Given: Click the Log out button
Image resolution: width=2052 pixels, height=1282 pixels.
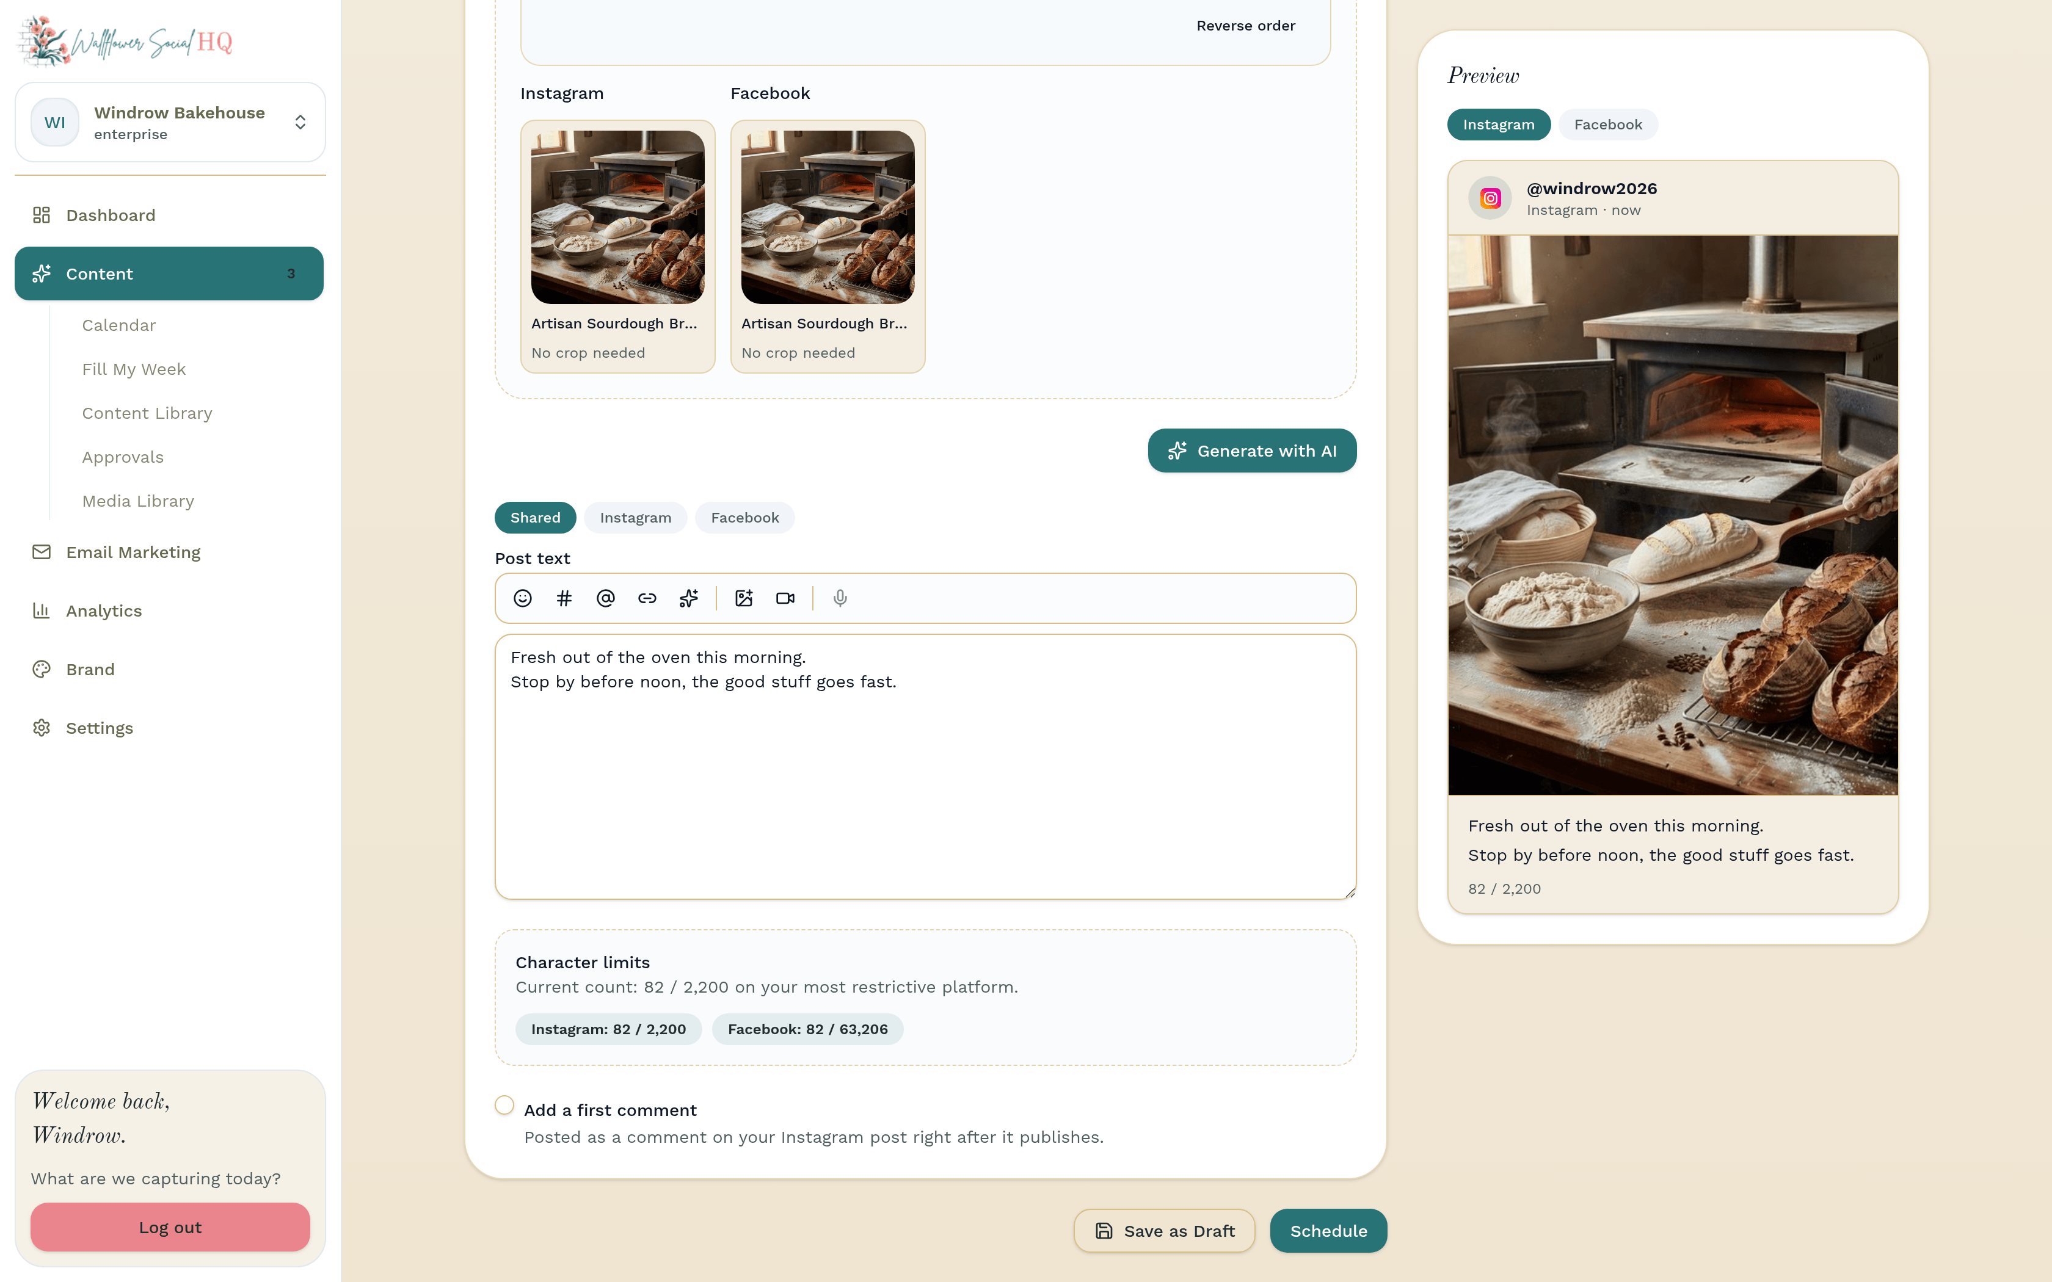Looking at the screenshot, I should (x=170, y=1228).
